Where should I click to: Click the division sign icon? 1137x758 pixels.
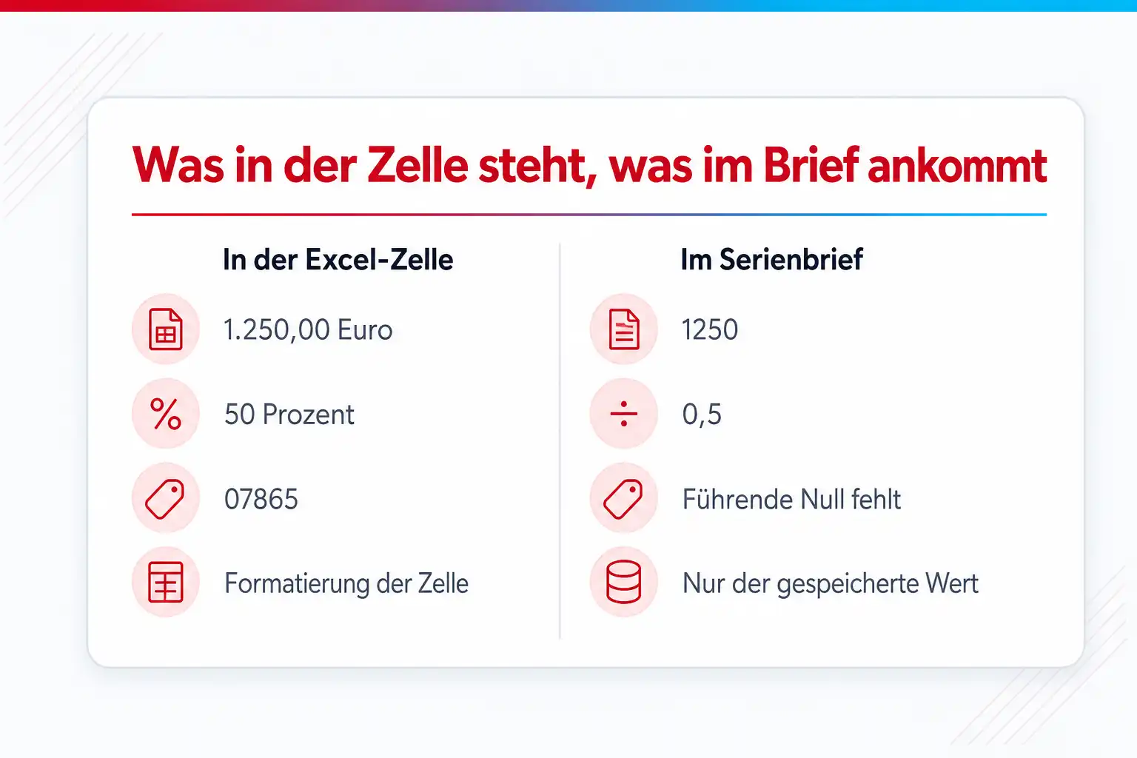(624, 414)
